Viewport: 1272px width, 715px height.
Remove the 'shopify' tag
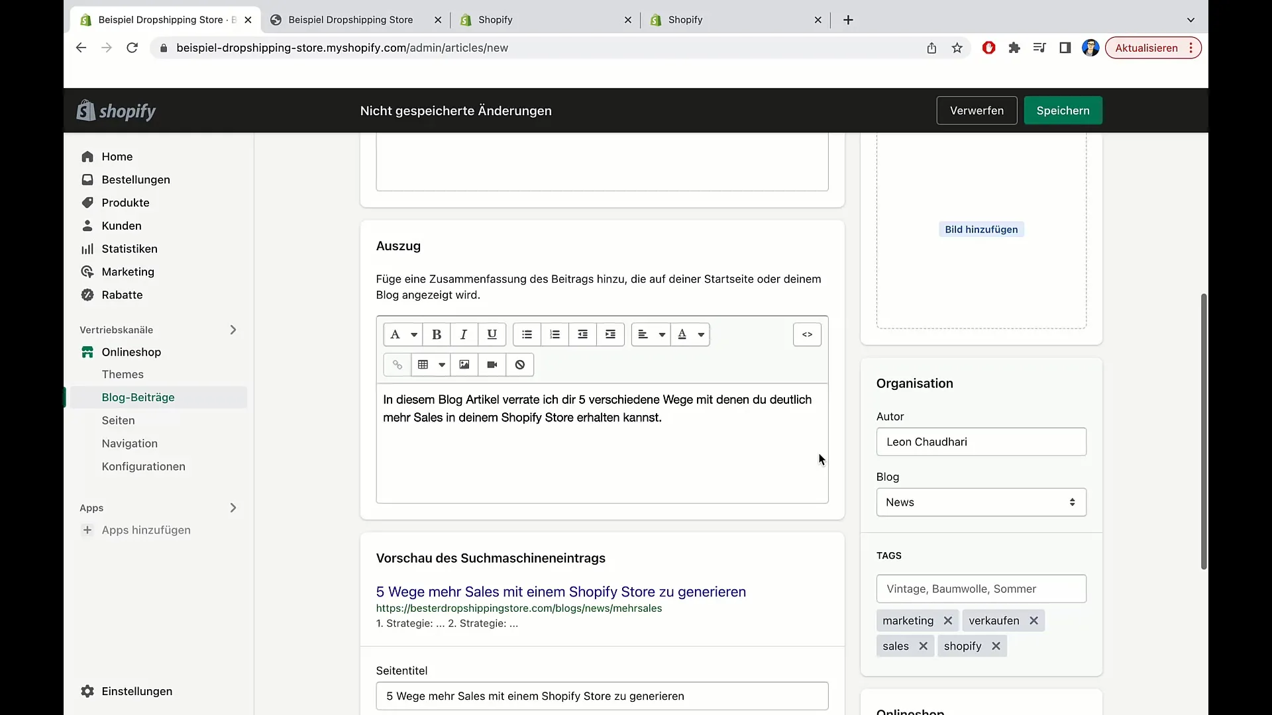pyautogui.click(x=996, y=646)
